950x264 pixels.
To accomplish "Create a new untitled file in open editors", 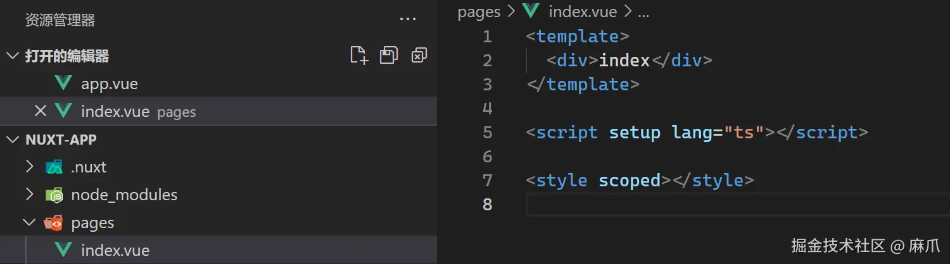I will click(359, 56).
